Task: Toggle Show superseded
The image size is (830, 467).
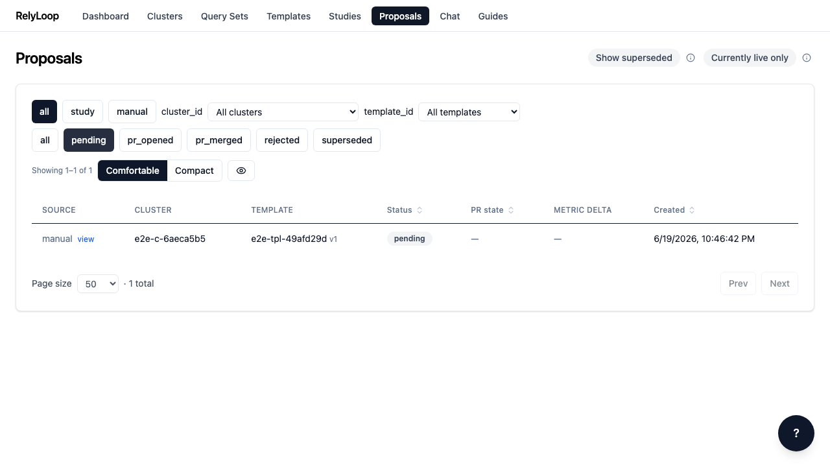Action: point(634,58)
